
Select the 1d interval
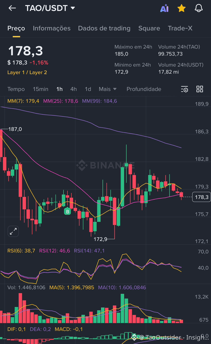88,89
